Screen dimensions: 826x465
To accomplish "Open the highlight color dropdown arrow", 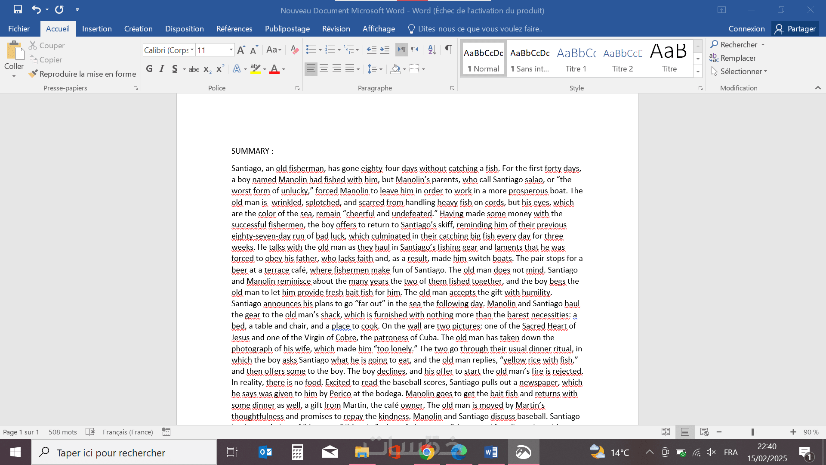I will (x=265, y=69).
